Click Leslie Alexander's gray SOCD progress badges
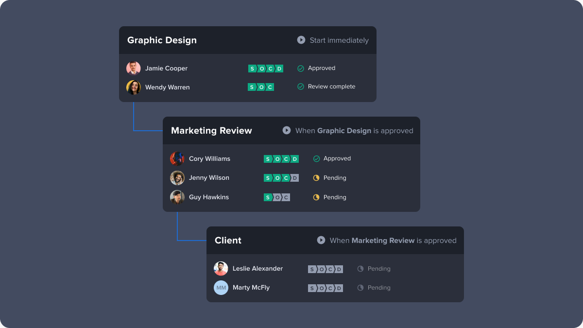Image resolution: width=583 pixels, height=328 pixels. click(326, 269)
